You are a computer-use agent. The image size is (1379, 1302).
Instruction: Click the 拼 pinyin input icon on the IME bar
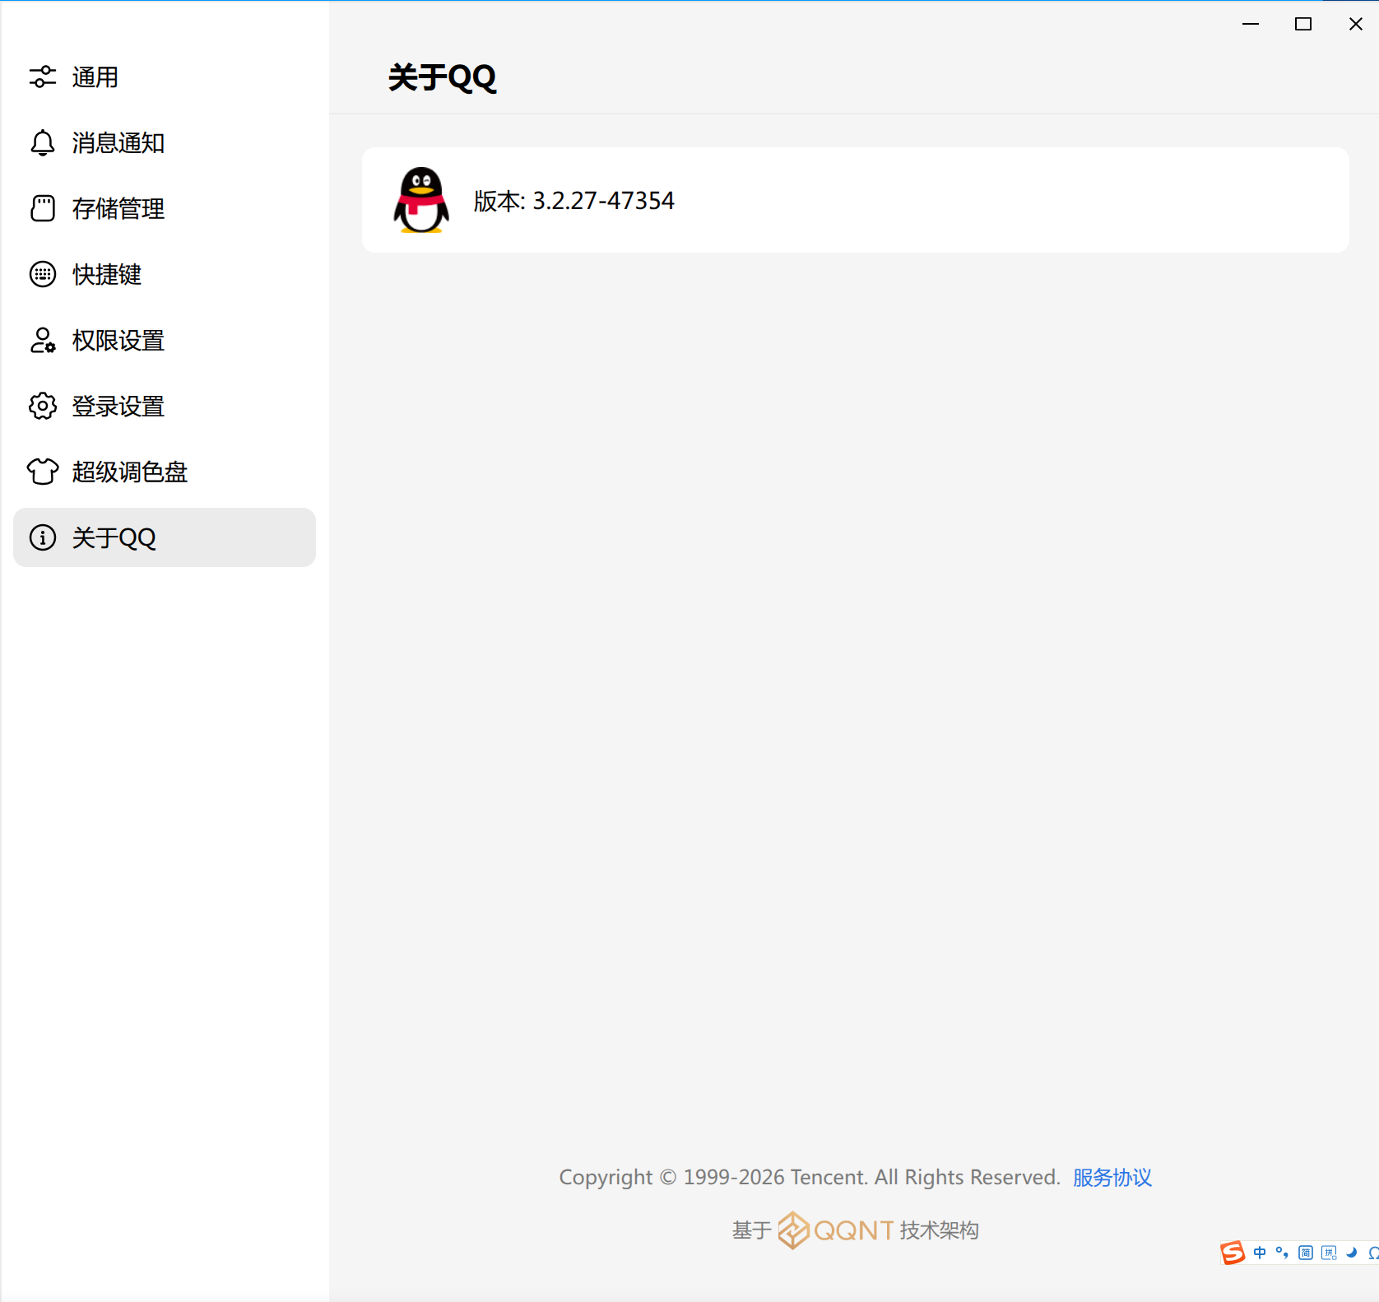point(1329,1253)
